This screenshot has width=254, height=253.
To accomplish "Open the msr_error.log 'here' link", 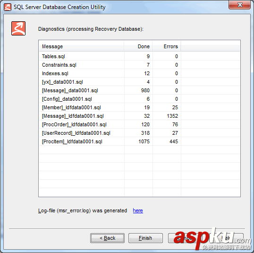I will pyautogui.click(x=138, y=210).
